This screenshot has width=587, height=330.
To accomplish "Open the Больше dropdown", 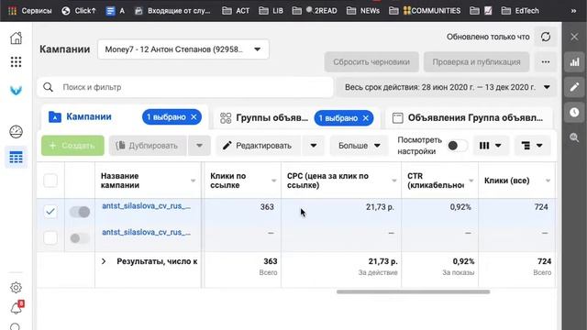I will pos(359,146).
